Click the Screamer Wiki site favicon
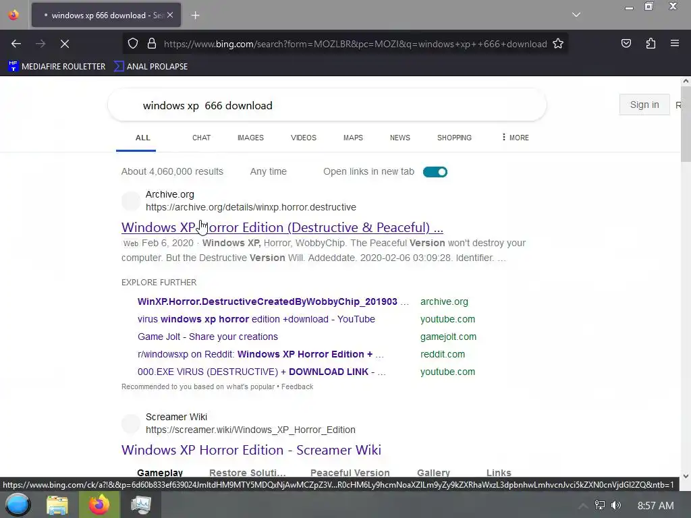This screenshot has width=691, height=518. pyautogui.click(x=131, y=424)
